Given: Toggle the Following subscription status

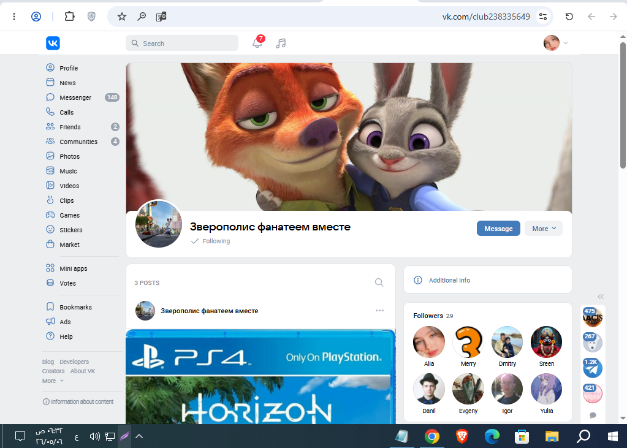Looking at the screenshot, I should pyautogui.click(x=211, y=241).
